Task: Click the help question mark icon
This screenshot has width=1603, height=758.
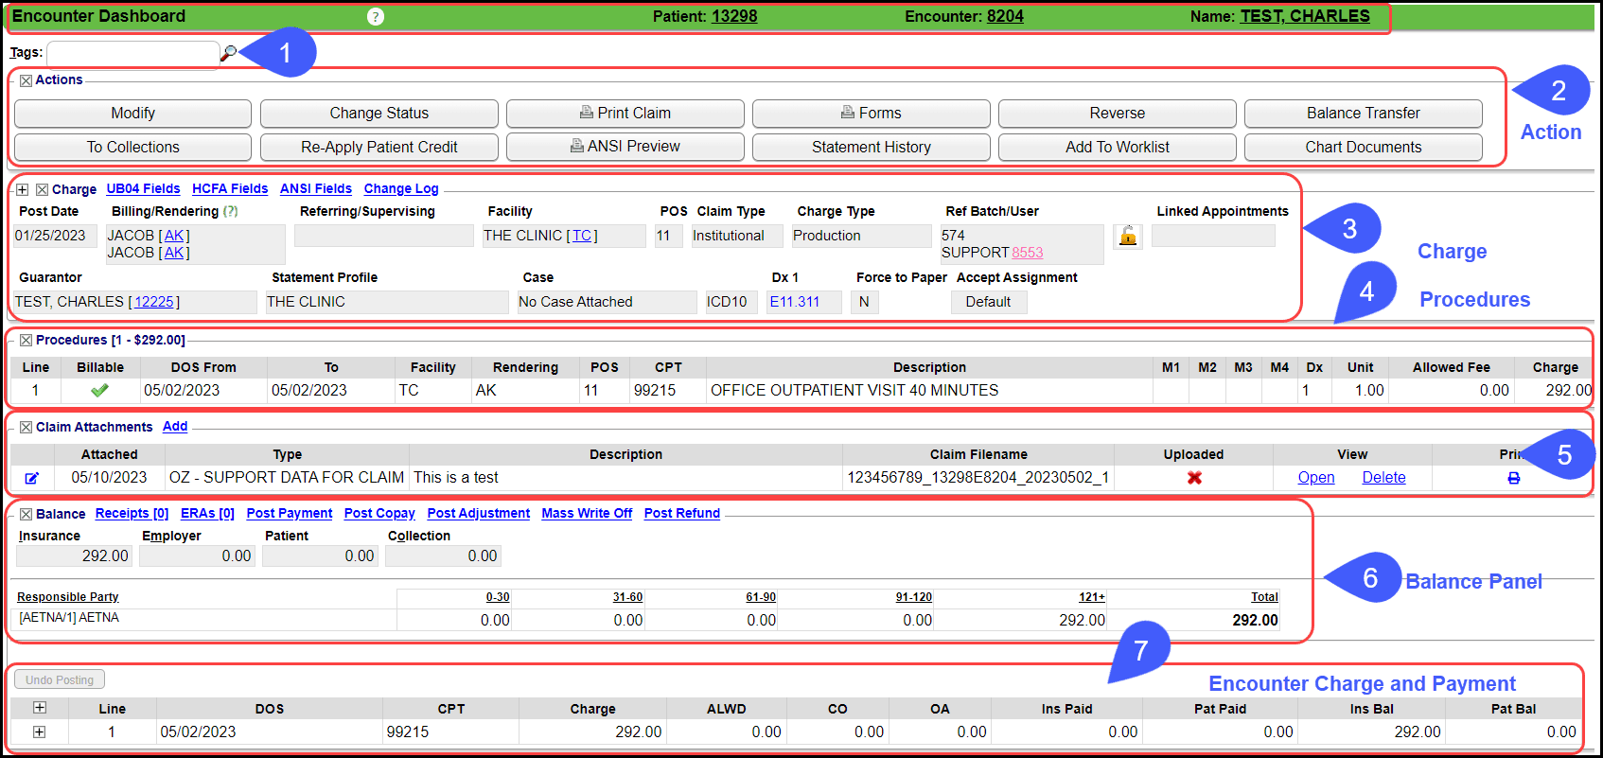Action: click(376, 16)
